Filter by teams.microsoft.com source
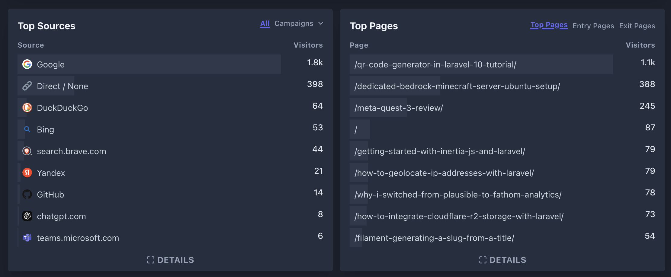The height and width of the screenshot is (277, 671). 78,238
